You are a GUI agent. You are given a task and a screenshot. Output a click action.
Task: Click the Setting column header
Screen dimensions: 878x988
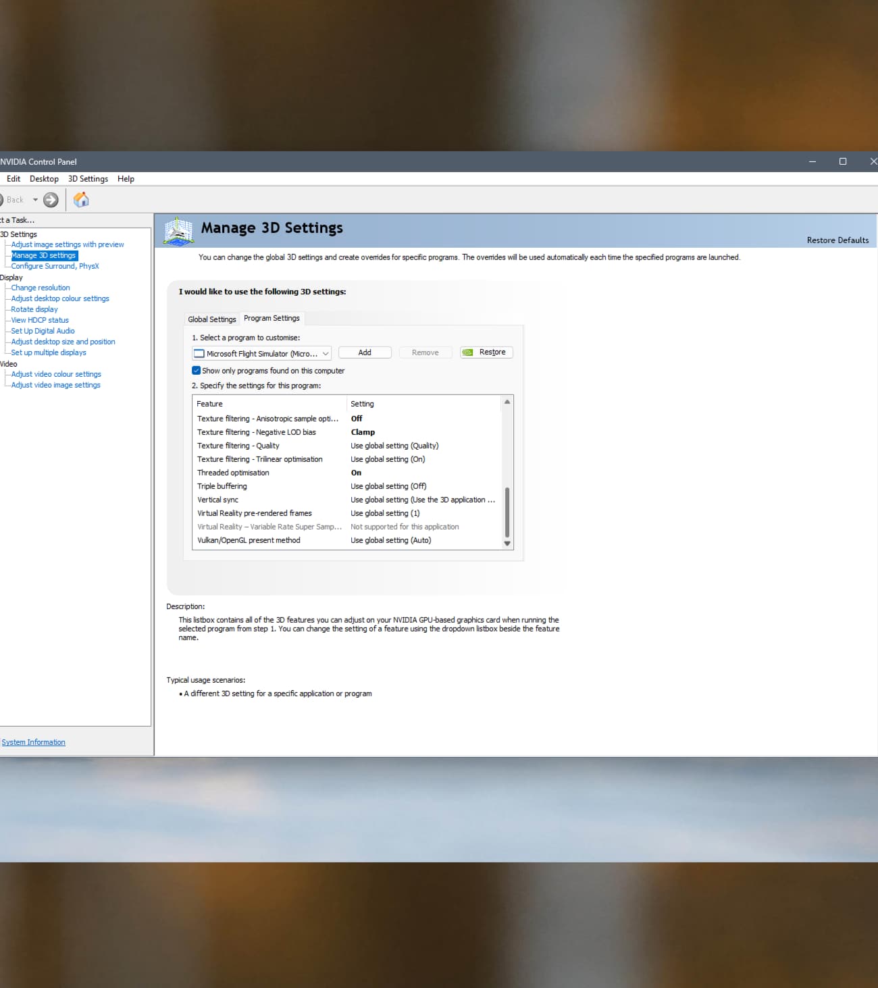click(x=424, y=404)
